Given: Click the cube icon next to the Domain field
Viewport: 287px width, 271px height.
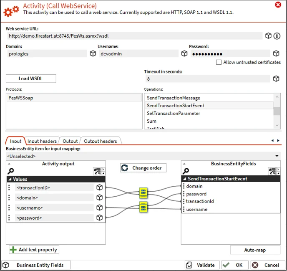Looking at the screenshot, I should click(x=93, y=54).
